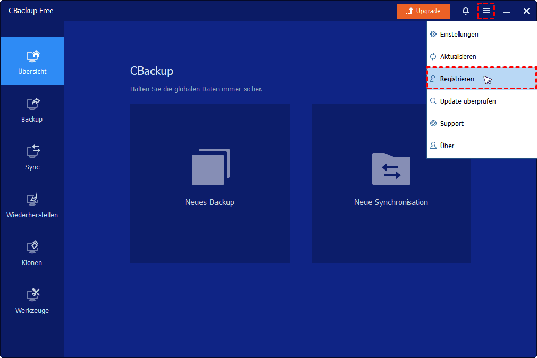This screenshot has width=537, height=358.
Task: Click the Registrieren menu entry
Action: tap(457, 79)
